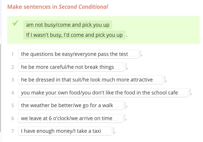Click the number 1 item label
Viewport: 203px width, 142px height.
[x=13, y=54]
